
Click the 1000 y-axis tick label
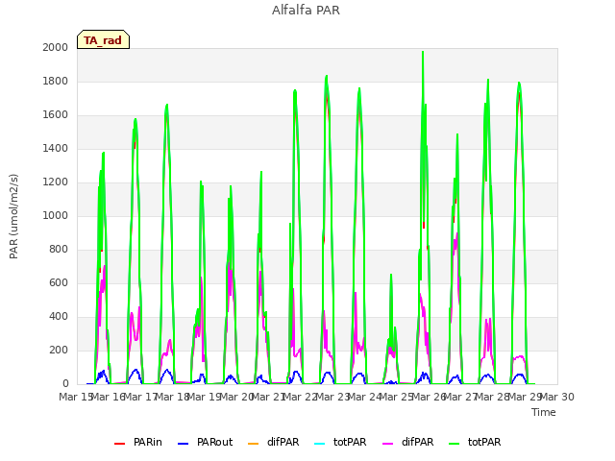pyautogui.click(x=56, y=215)
